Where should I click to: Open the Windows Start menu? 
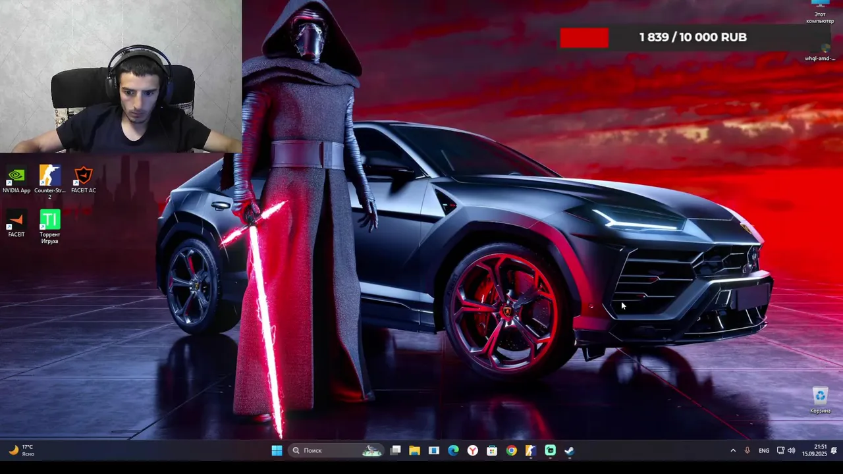(x=277, y=450)
